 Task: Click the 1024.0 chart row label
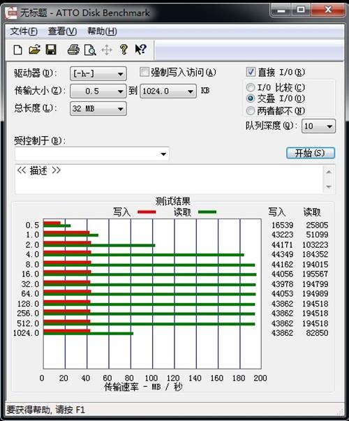pos(26,333)
